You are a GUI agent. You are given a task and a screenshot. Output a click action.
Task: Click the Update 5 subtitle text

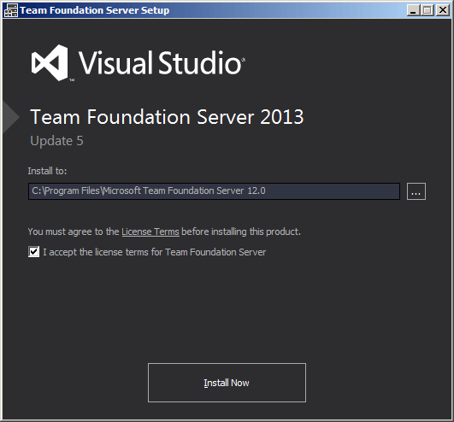click(x=56, y=141)
